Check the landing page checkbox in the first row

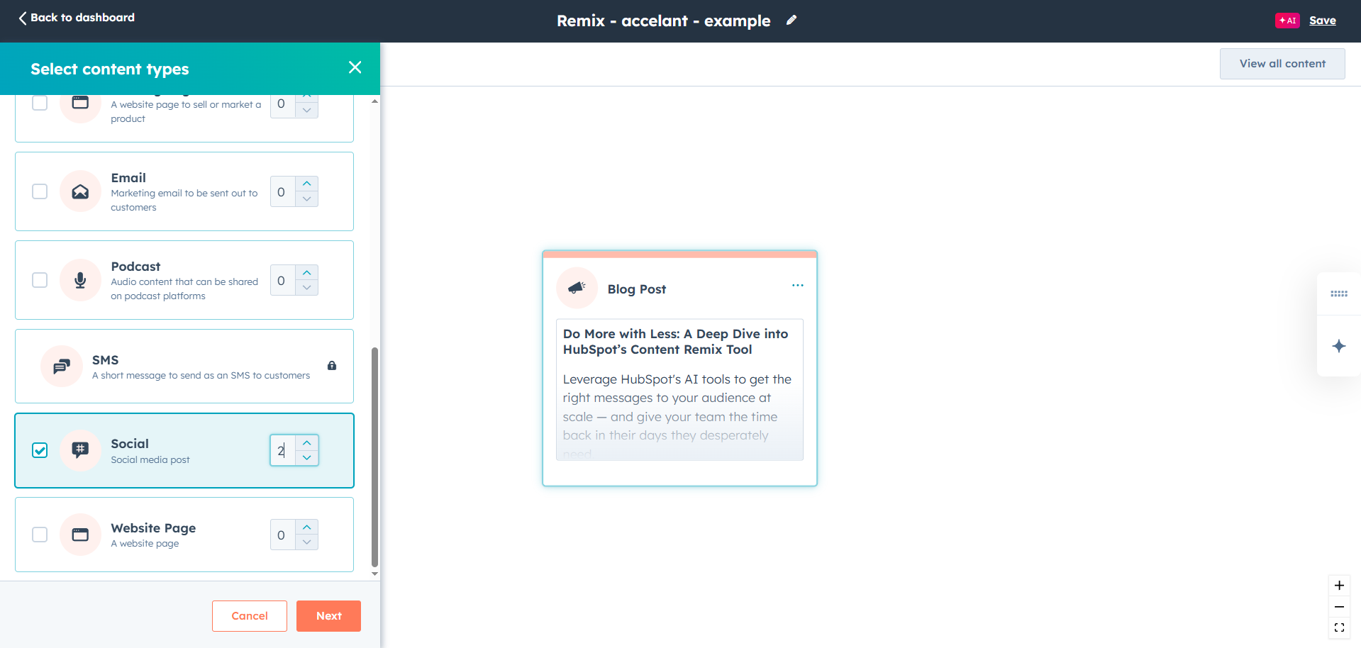(x=40, y=104)
